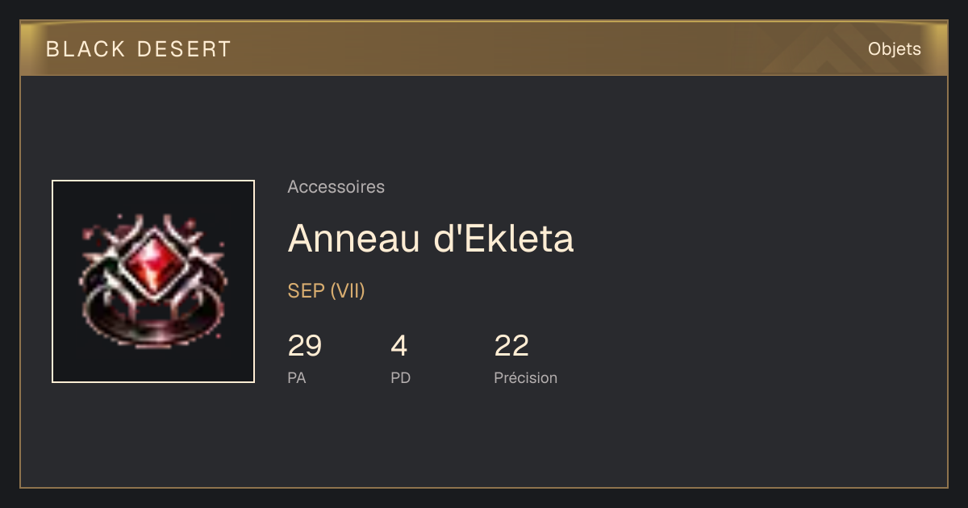
Task: Select the SEP (VII) enhancement level text
Action: click(327, 291)
